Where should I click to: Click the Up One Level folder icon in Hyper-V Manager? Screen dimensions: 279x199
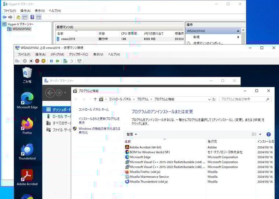click(x=18, y=17)
